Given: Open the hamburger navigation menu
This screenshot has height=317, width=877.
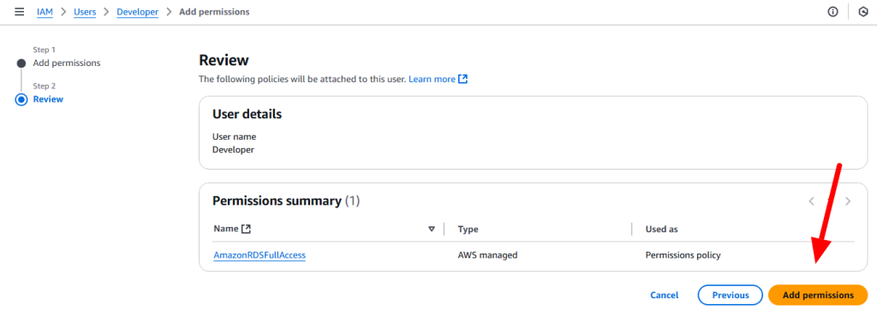Looking at the screenshot, I should pyautogui.click(x=20, y=12).
